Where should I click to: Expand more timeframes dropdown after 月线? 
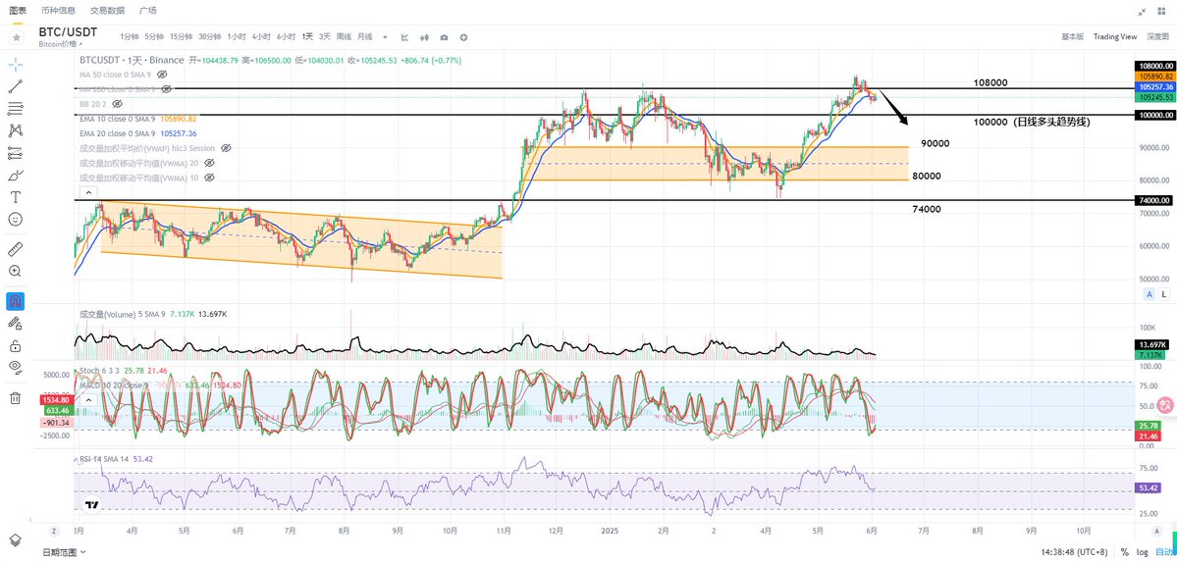click(385, 36)
